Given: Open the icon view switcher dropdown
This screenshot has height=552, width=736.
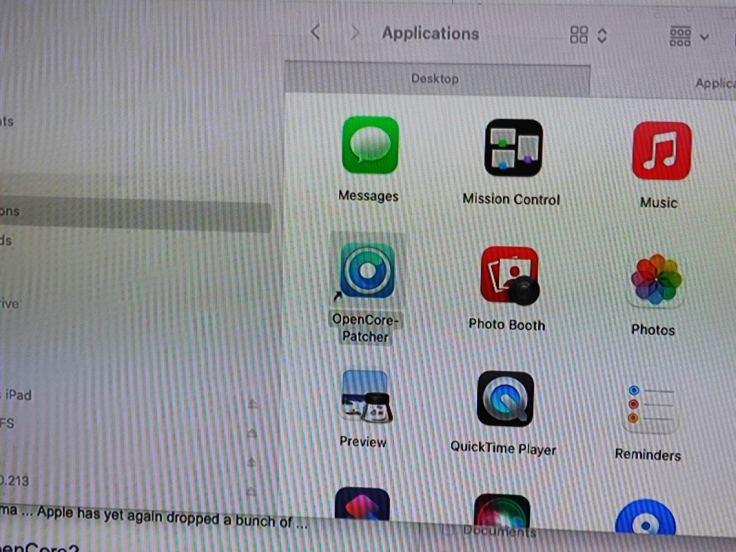Looking at the screenshot, I should [x=588, y=35].
